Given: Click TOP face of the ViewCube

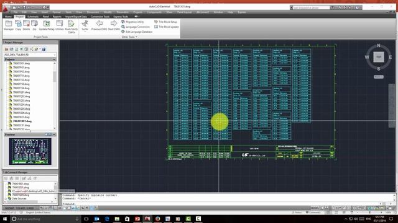Looking at the screenshot, I should [x=379, y=57].
